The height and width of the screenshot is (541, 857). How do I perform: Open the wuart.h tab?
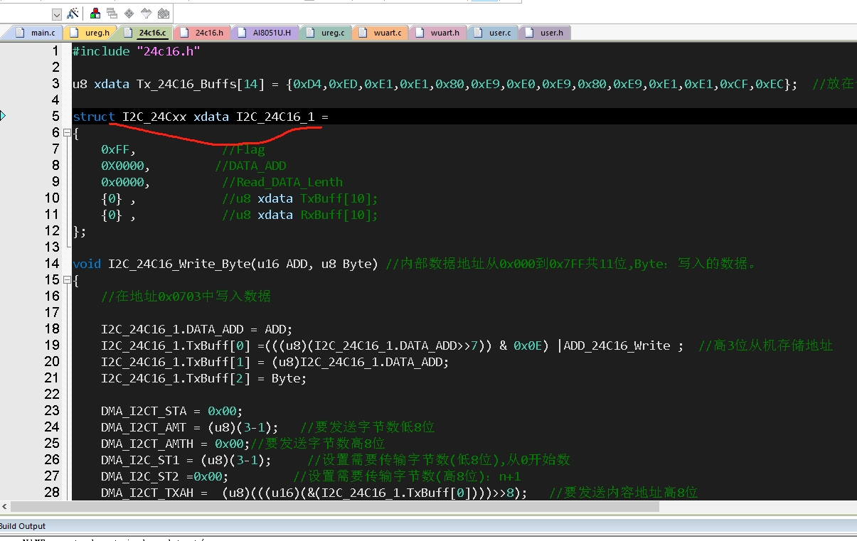tap(439, 33)
